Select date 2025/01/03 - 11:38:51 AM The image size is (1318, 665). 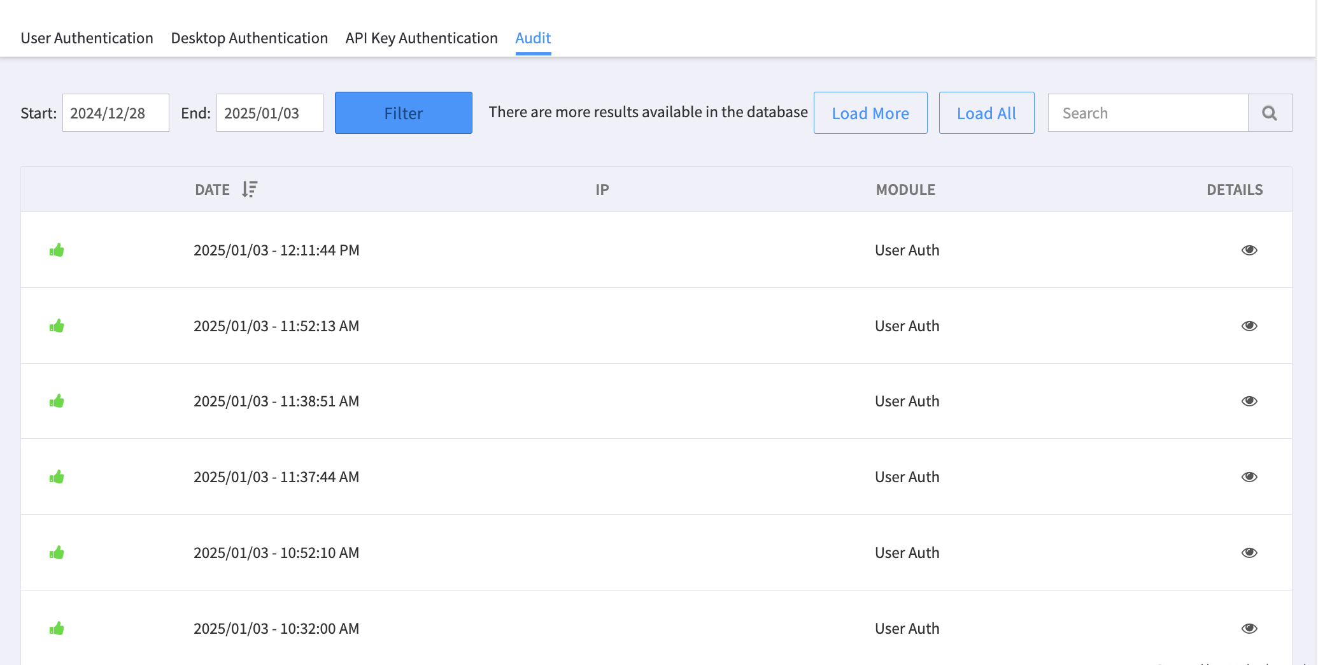(x=276, y=401)
